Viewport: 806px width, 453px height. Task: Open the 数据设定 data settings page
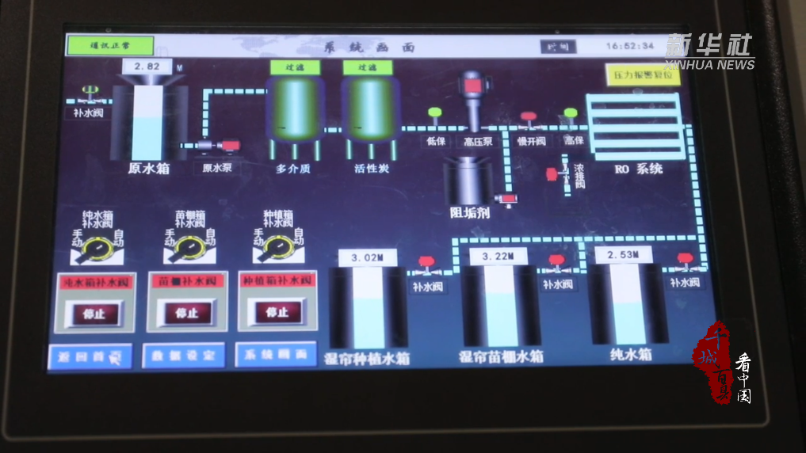[x=183, y=356]
